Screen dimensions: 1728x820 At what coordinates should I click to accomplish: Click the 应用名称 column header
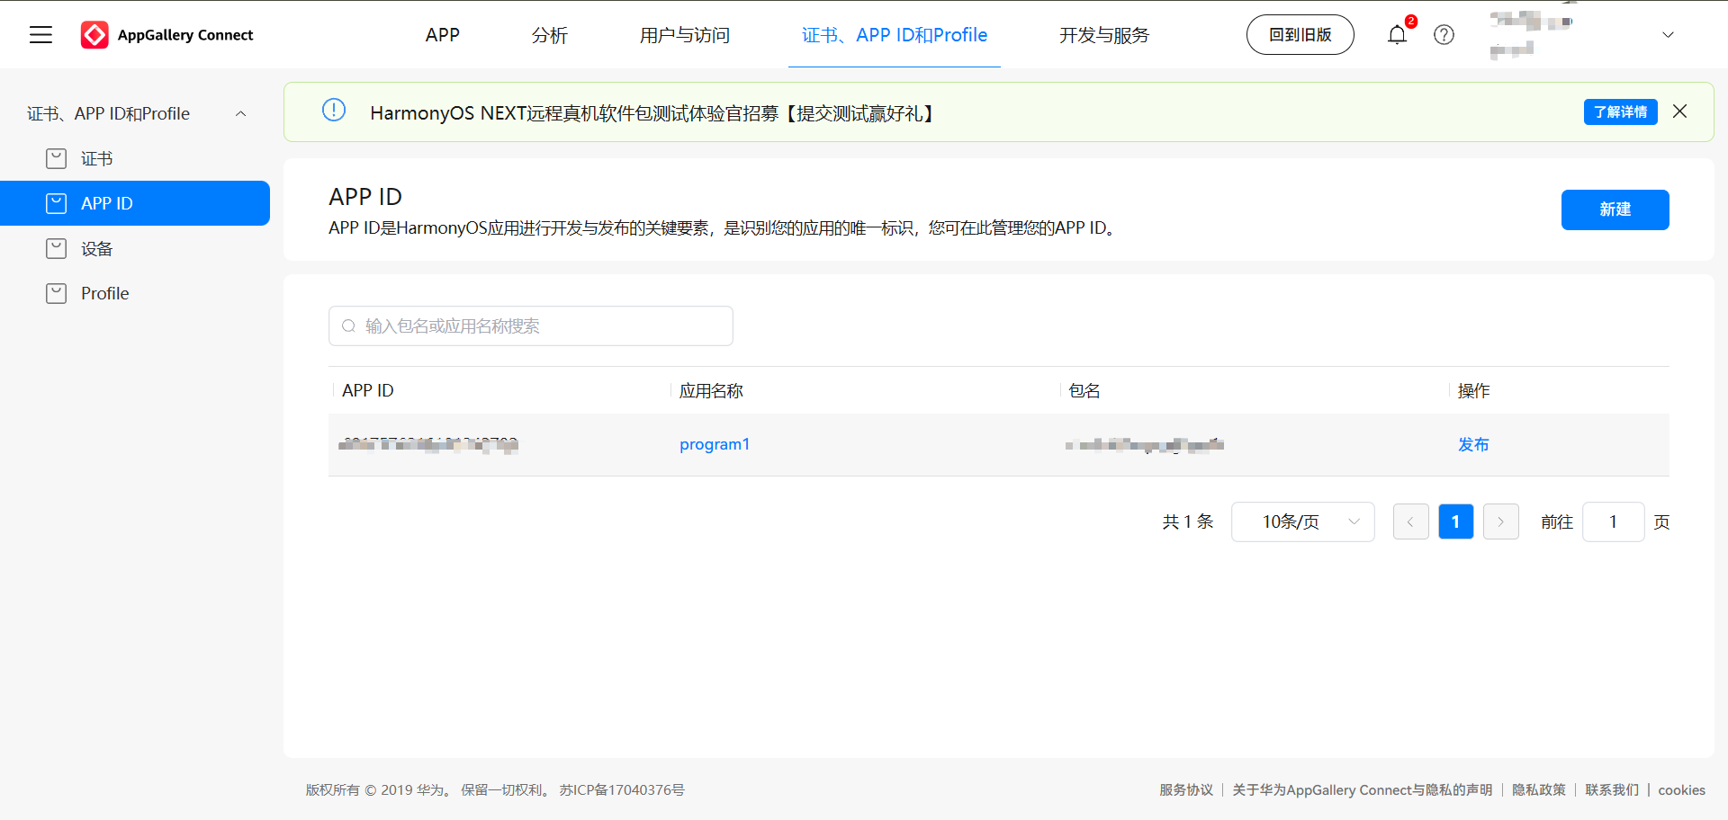pos(711,391)
